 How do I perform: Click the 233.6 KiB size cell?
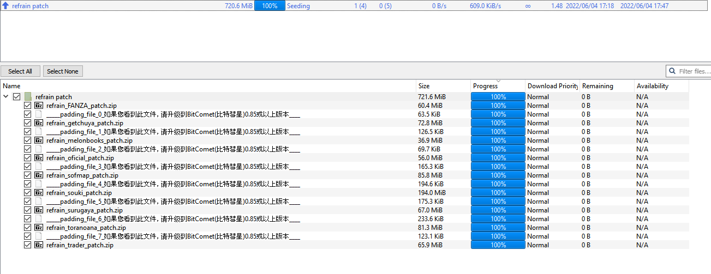click(431, 219)
